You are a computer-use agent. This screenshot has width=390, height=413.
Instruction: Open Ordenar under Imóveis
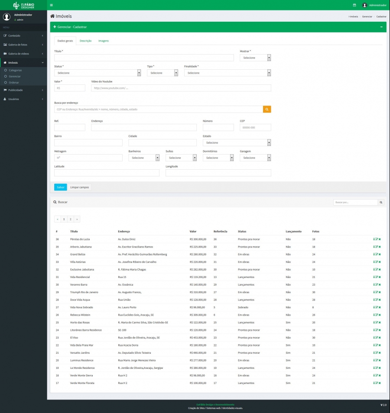(x=14, y=82)
